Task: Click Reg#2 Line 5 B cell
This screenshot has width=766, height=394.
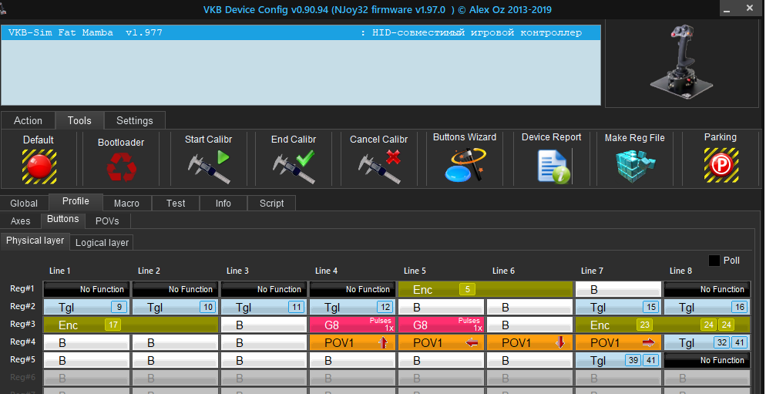Action: point(441,307)
